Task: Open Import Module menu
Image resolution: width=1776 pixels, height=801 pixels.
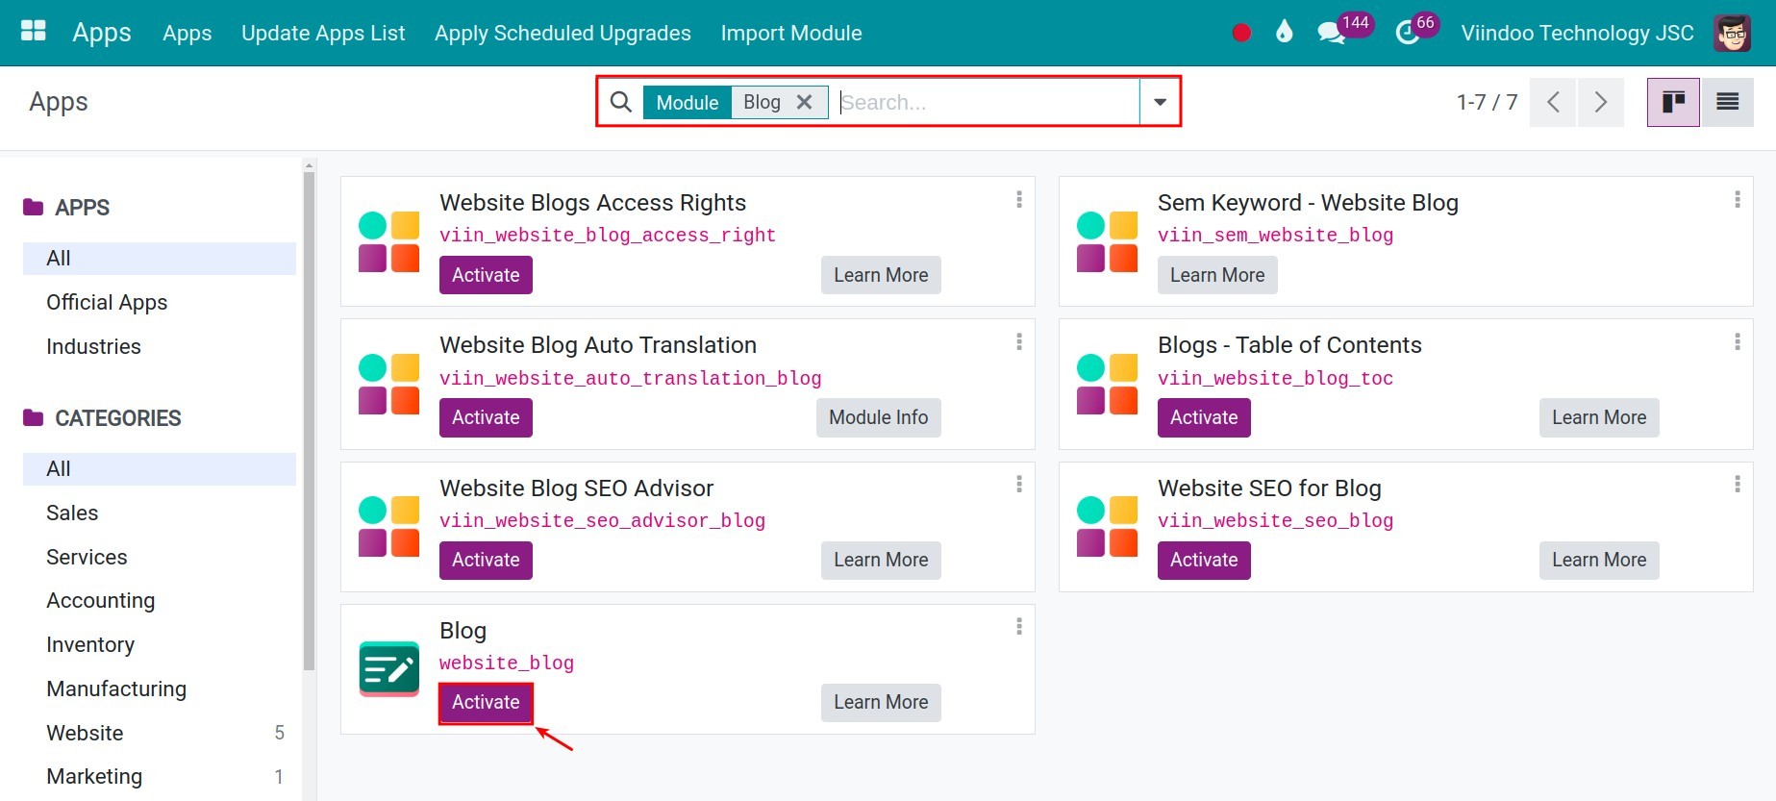Action: pos(791,33)
